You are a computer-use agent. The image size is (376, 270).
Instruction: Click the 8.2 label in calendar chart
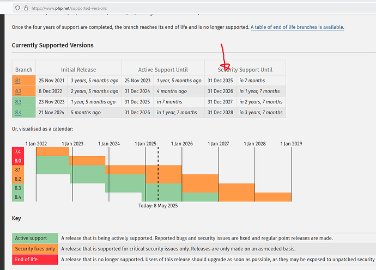click(18, 179)
